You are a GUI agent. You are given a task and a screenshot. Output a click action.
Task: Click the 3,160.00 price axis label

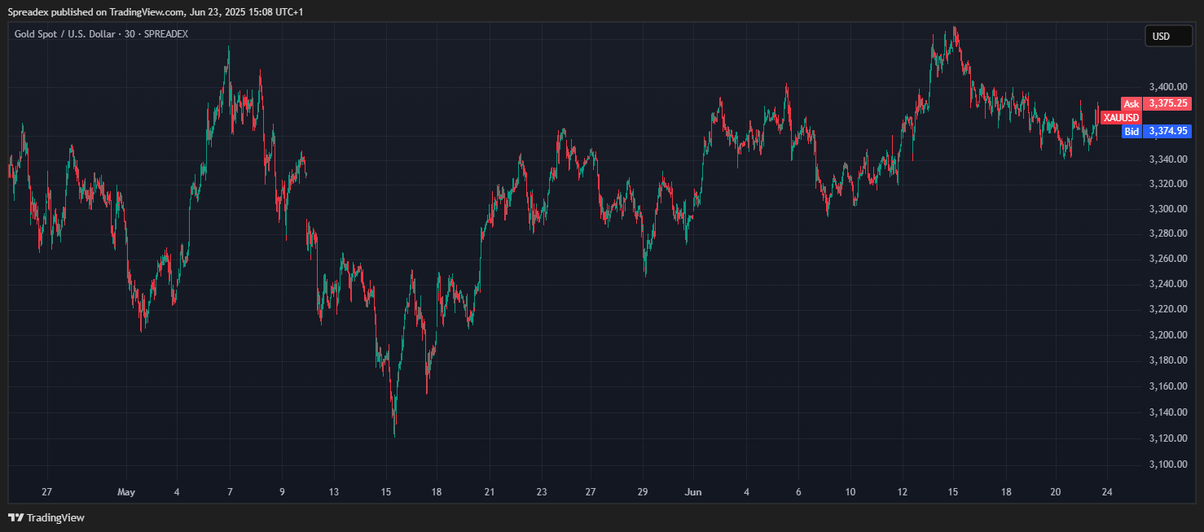(x=1167, y=386)
